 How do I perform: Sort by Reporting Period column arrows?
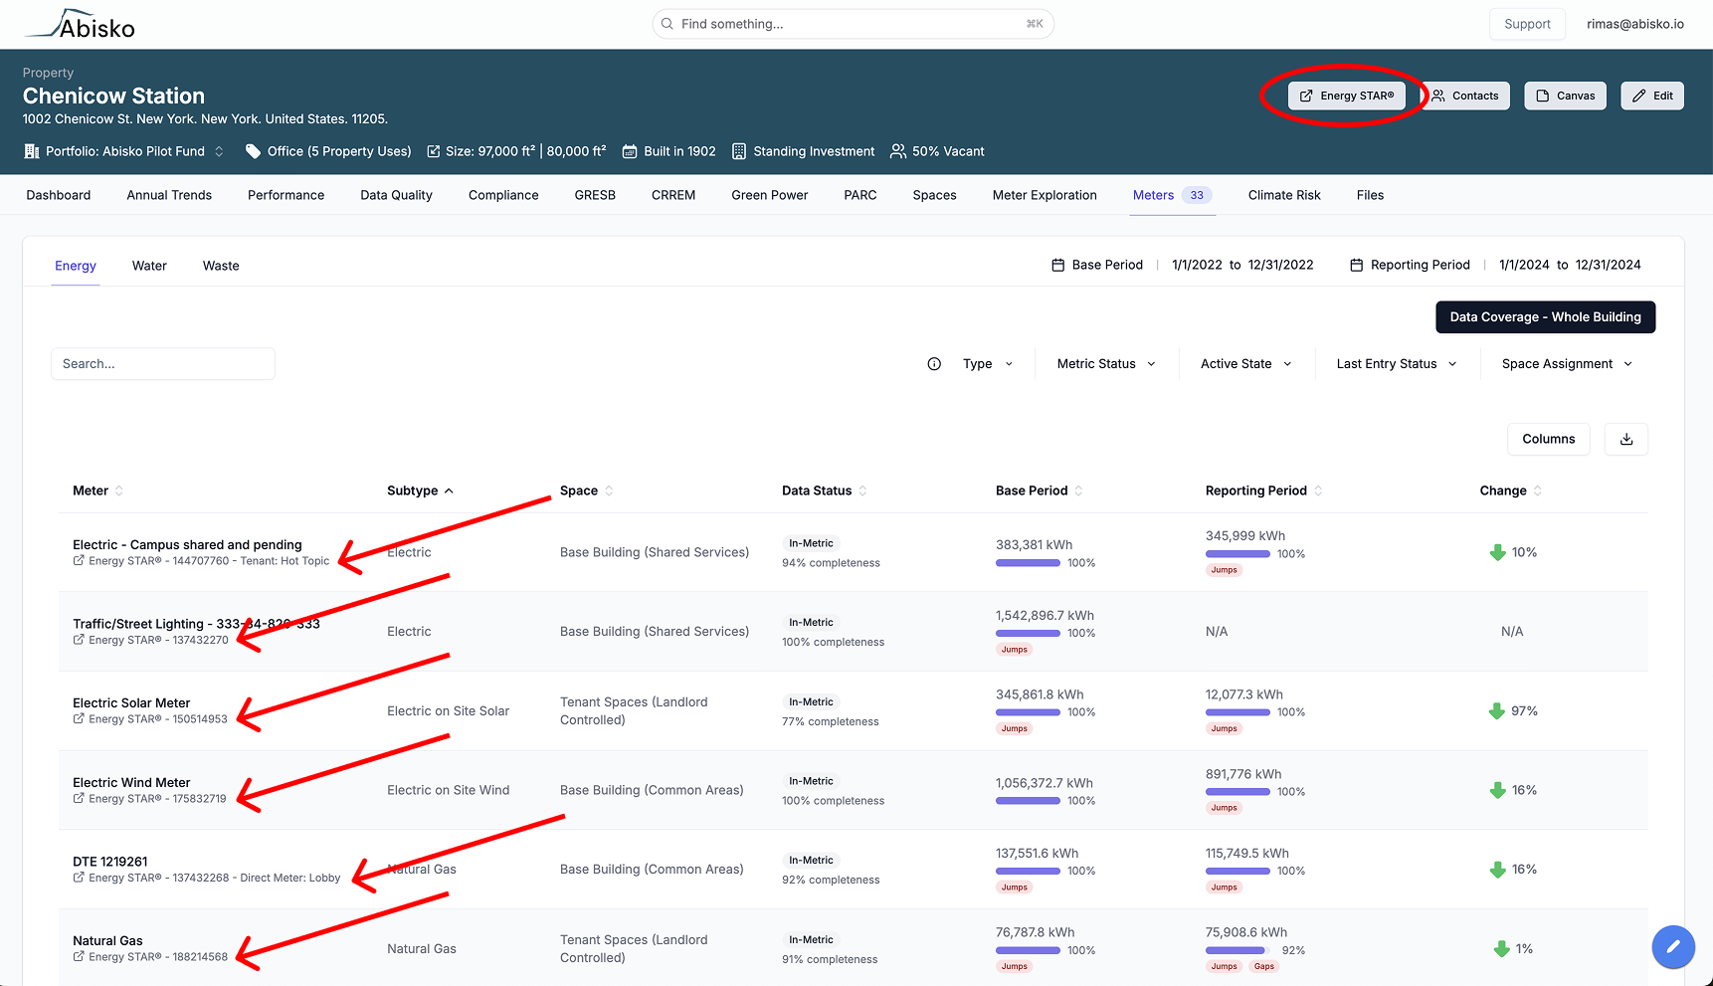1318,491
